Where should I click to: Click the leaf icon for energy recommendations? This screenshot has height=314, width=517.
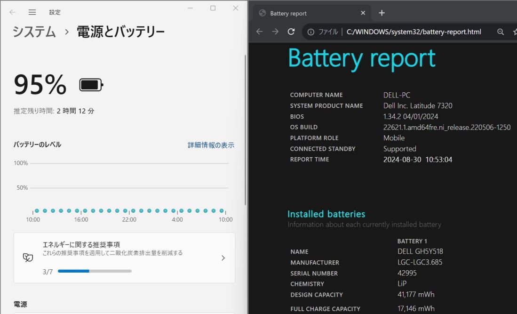click(28, 258)
